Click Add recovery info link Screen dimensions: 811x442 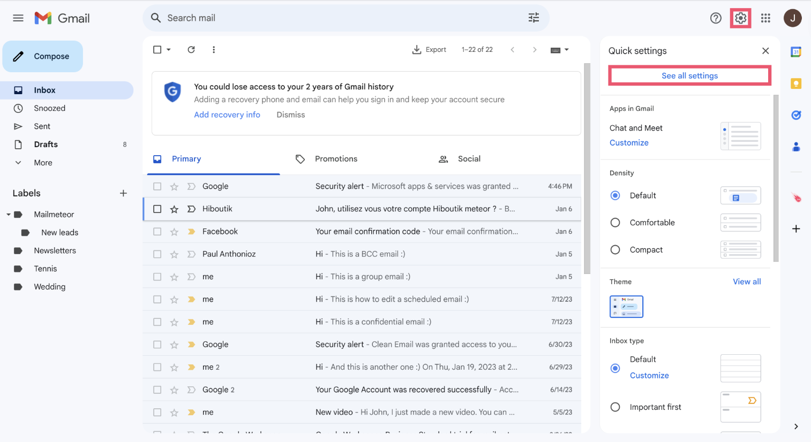tap(227, 115)
